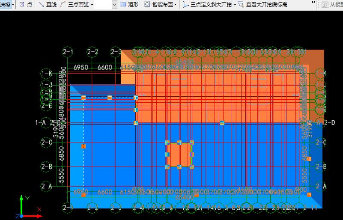Click the 5550 dimension text on the left side
This screenshot has height=220, width=343.
[62, 175]
